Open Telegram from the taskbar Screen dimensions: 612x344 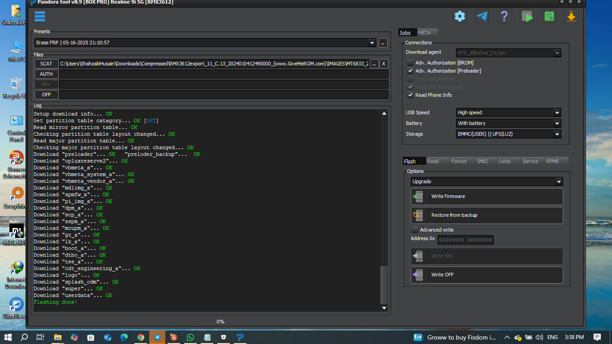click(157, 337)
